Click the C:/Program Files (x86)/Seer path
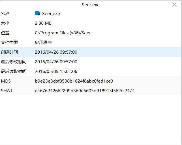Screen dimensions: 182x145 [x=63, y=33]
